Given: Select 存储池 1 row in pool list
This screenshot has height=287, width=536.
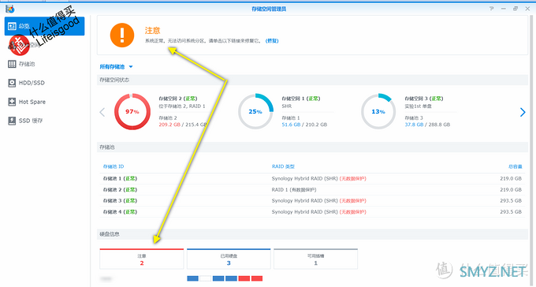Looking at the screenshot, I should pos(312,178).
